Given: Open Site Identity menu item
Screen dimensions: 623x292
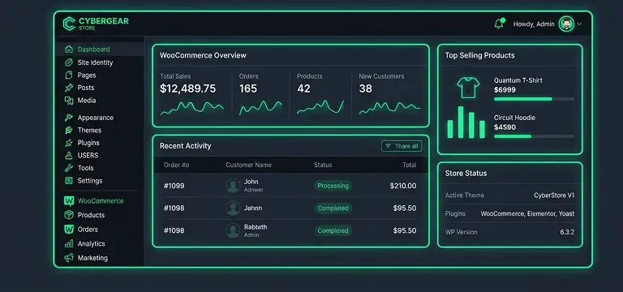Looking at the screenshot, I should 95,62.
